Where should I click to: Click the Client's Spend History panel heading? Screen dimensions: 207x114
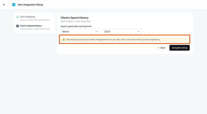(x=74, y=18)
